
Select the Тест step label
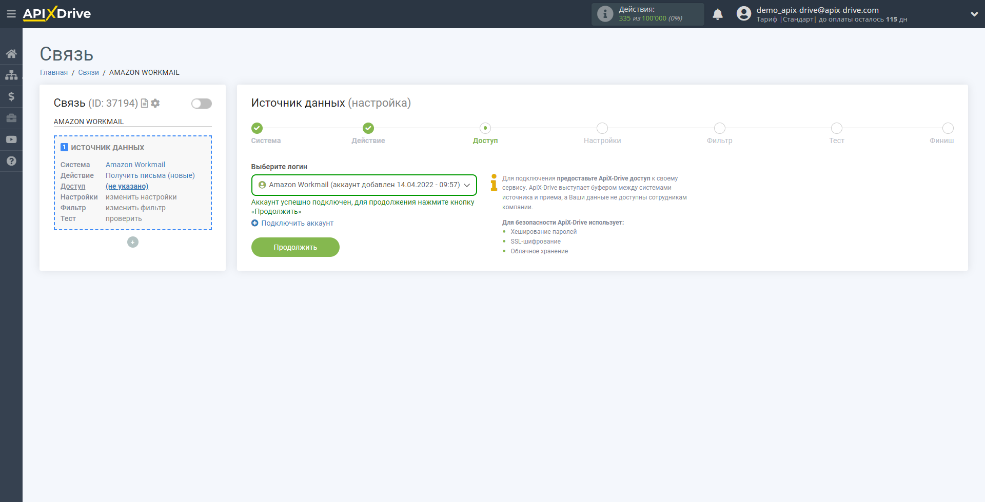coord(837,140)
